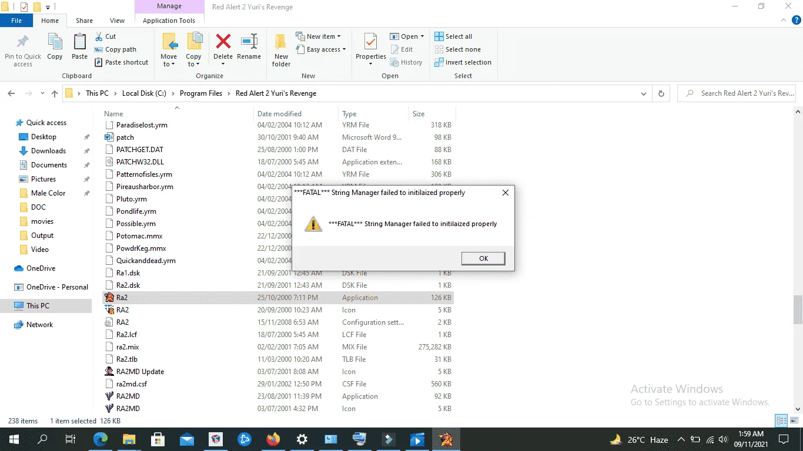Click the red X Delete icon
This screenshot has width=803, height=451.
coord(223,41)
